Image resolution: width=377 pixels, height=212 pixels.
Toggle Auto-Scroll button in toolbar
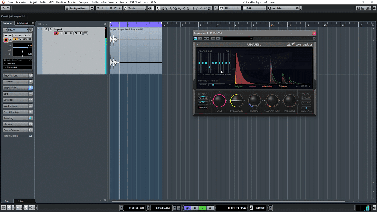[x=149, y=8]
